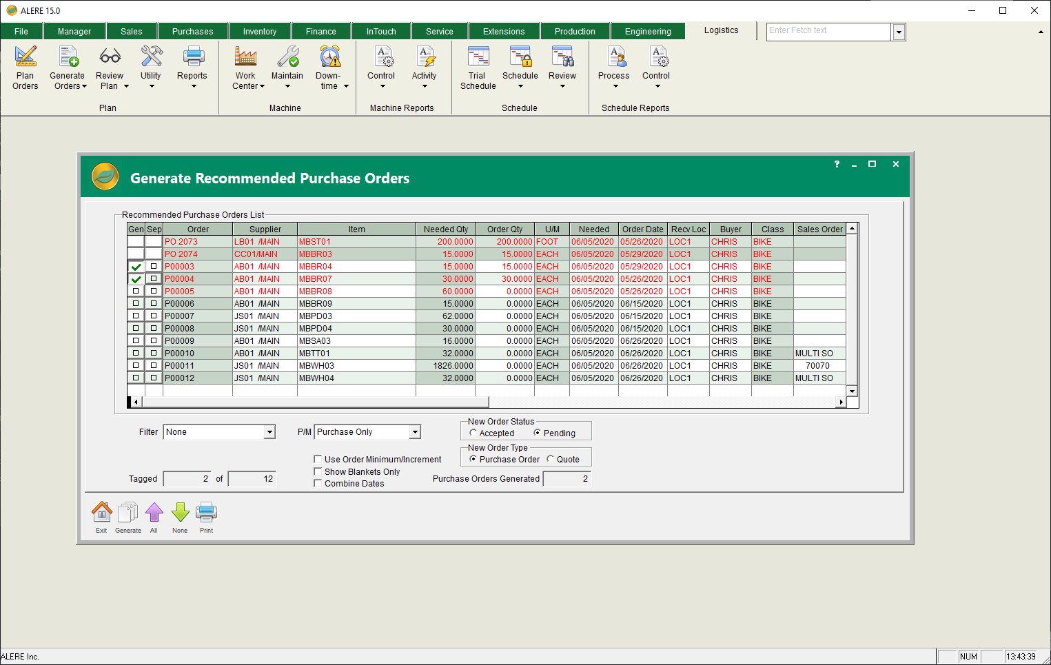1051x665 pixels.
Task: Open the P/M Purchase Only dropdown
Action: coord(415,432)
